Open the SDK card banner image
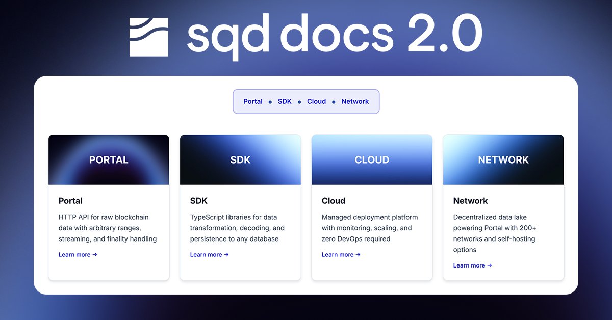Screen dimensions: 612x320 pyautogui.click(x=240, y=159)
